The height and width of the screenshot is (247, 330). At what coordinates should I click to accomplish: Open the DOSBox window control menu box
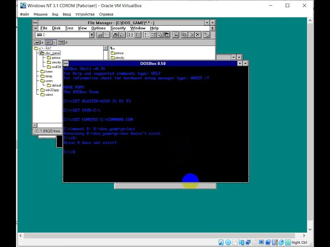click(66, 63)
